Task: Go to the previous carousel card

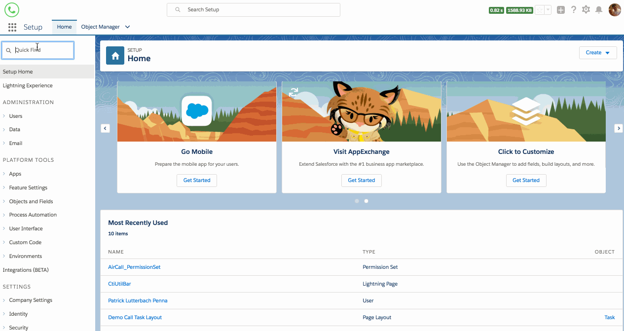Action: (x=105, y=128)
